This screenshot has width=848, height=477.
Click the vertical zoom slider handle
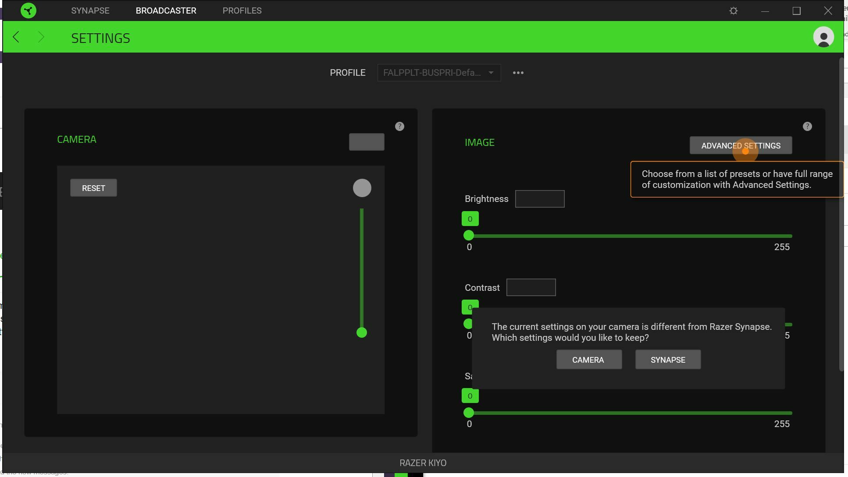point(362,333)
